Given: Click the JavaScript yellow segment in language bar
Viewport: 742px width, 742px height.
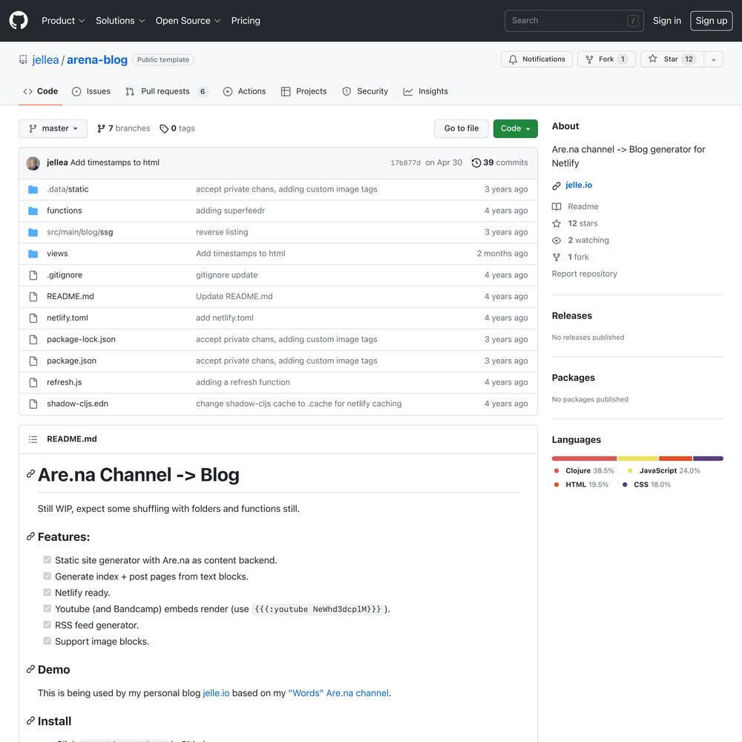Looking at the screenshot, I should pyautogui.click(x=638, y=459).
